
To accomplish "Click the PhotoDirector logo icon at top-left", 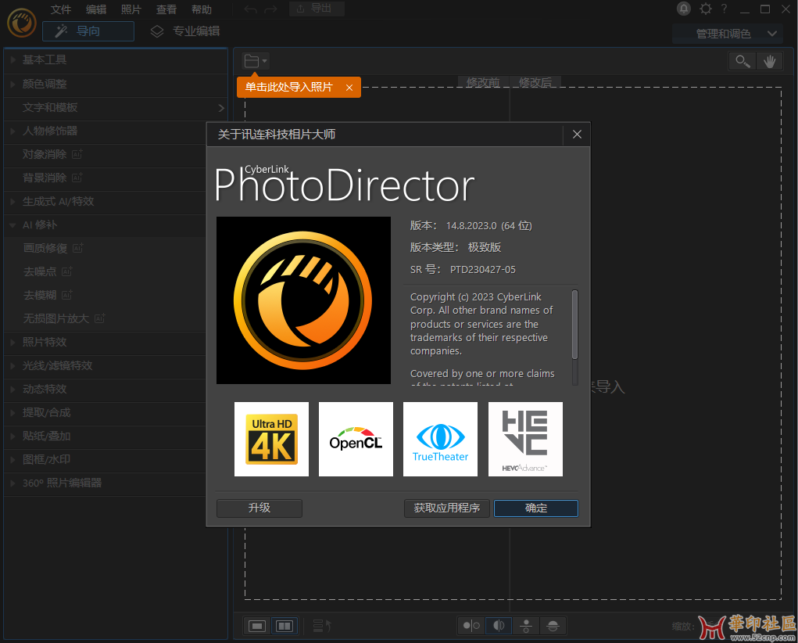I will coord(21,23).
